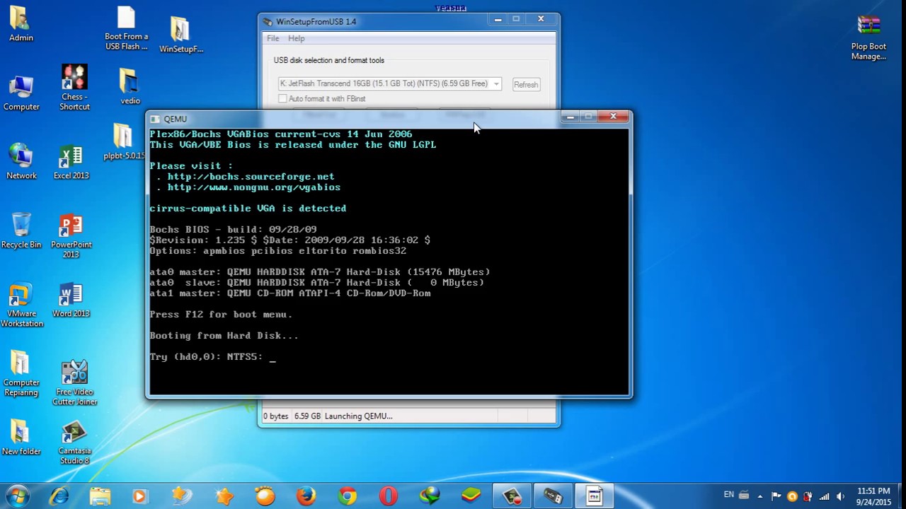Open media player taskbar icon
Viewport: 906px width, 509px height.
click(139, 496)
